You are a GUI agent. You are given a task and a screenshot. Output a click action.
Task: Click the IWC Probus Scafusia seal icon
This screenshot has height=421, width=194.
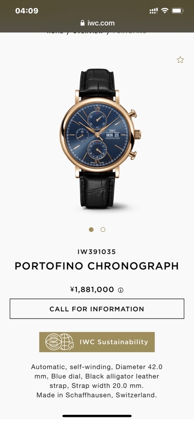pyautogui.click(x=54, y=342)
